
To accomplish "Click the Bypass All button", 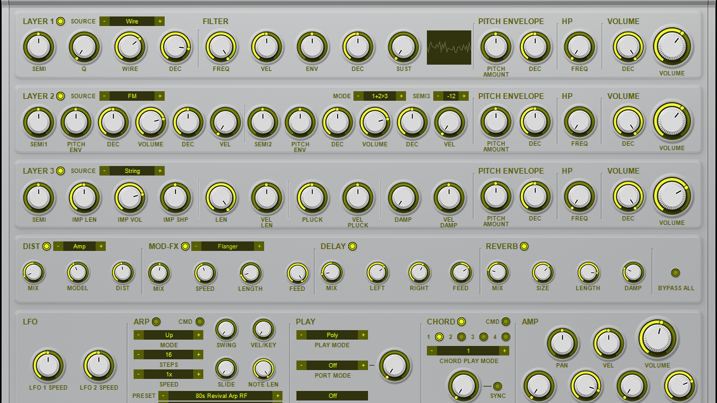I will coord(675,273).
